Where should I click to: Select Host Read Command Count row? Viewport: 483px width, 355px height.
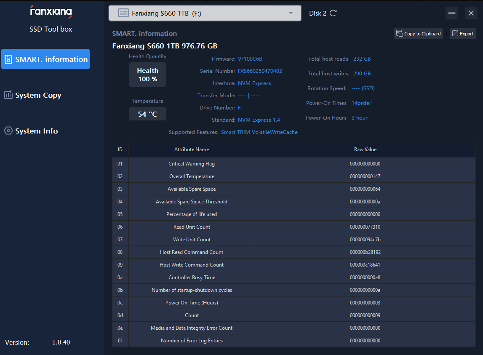pos(294,252)
